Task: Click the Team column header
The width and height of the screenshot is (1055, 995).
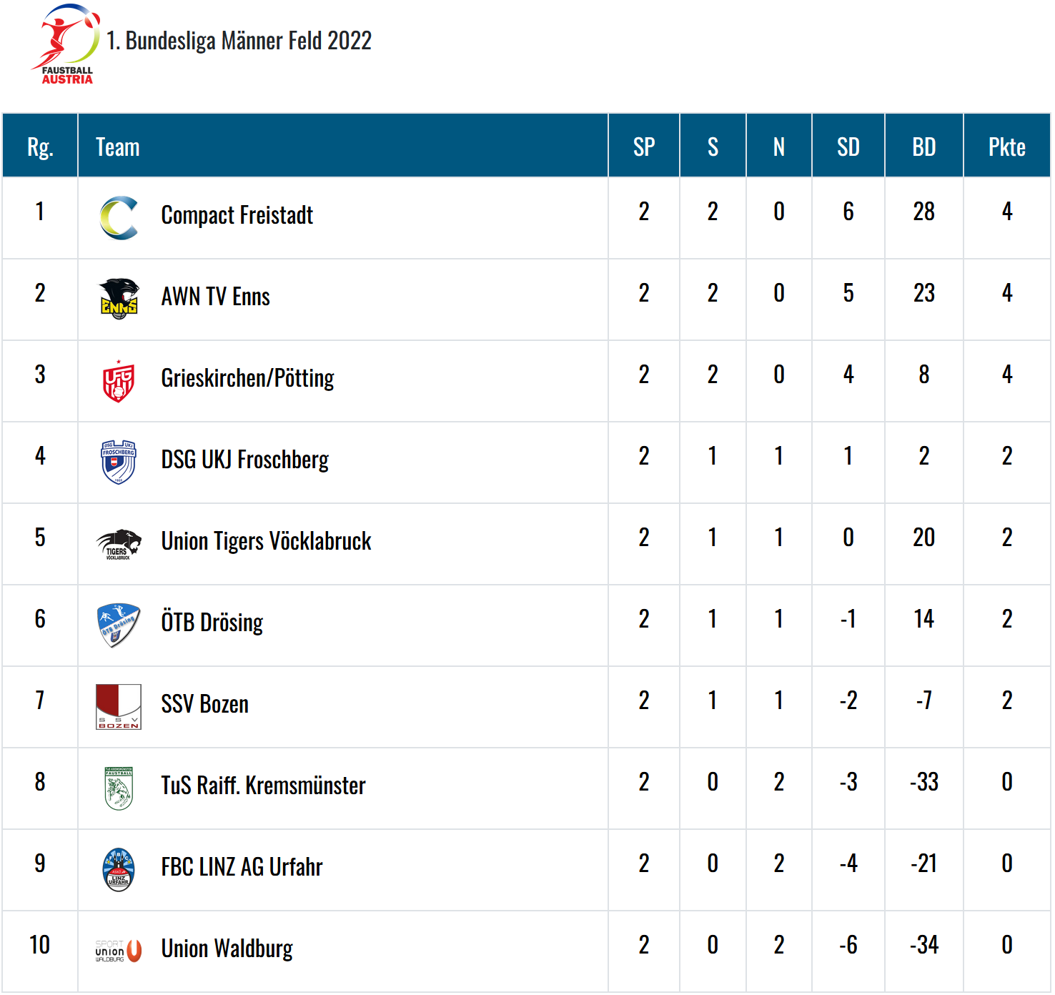Action: point(118,147)
